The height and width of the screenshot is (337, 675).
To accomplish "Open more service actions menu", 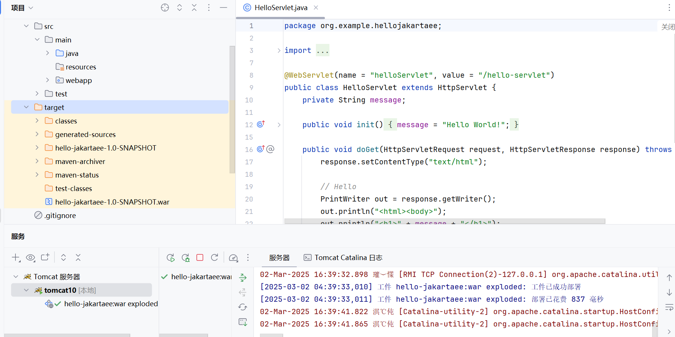I will pos(248,257).
